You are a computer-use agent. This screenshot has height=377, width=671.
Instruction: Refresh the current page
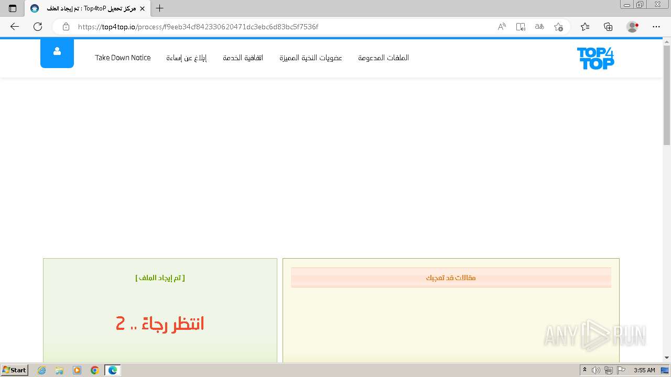(x=38, y=27)
